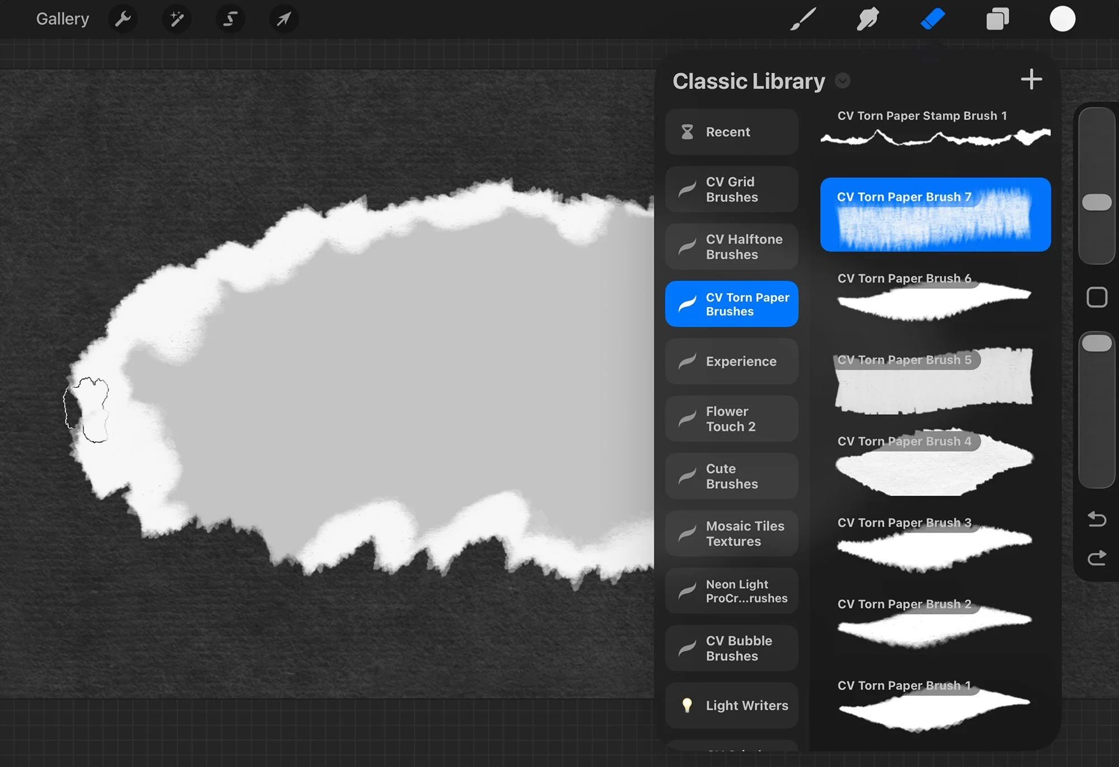Image resolution: width=1119 pixels, height=767 pixels.
Task: Expand the Classic Library dropdown
Action: click(x=843, y=81)
